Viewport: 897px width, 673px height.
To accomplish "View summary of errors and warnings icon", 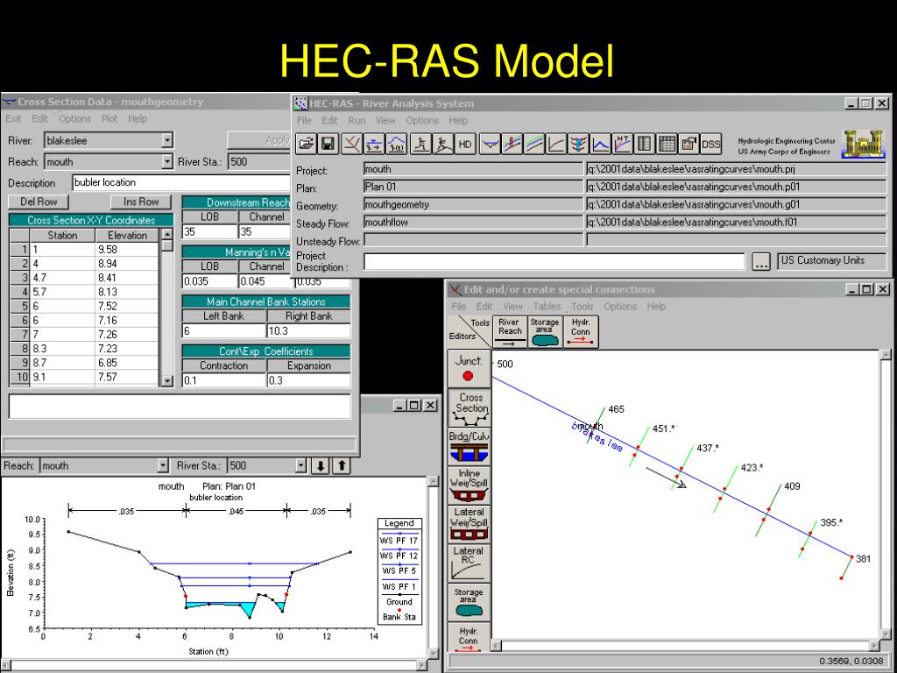I will pyautogui.click(x=689, y=145).
